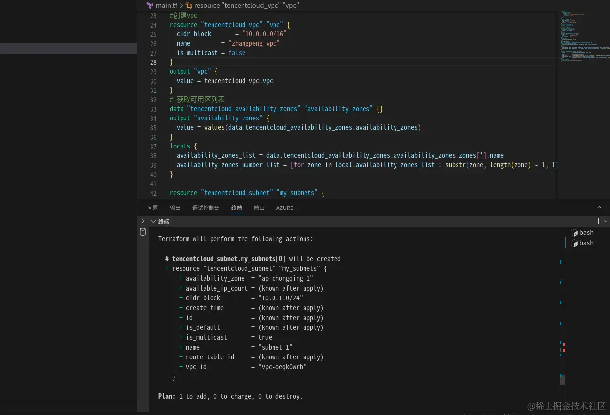Click the cylinder icon beside the terminal output
Image resolution: width=610 pixels, height=415 pixels.
coord(143,232)
